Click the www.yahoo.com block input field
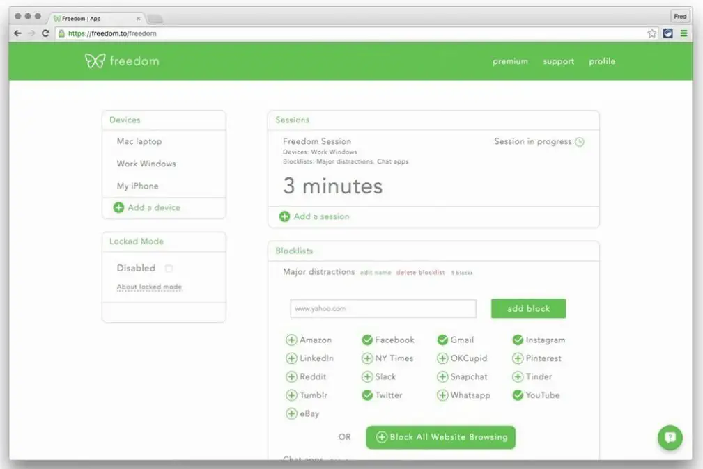 tap(383, 309)
